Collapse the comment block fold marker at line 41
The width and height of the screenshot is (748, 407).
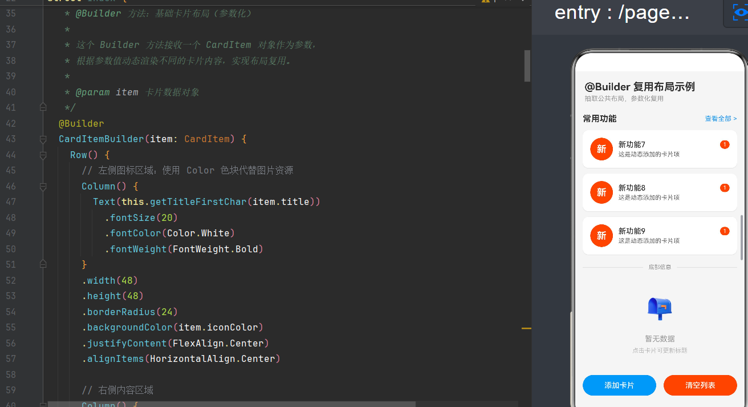(43, 107)
